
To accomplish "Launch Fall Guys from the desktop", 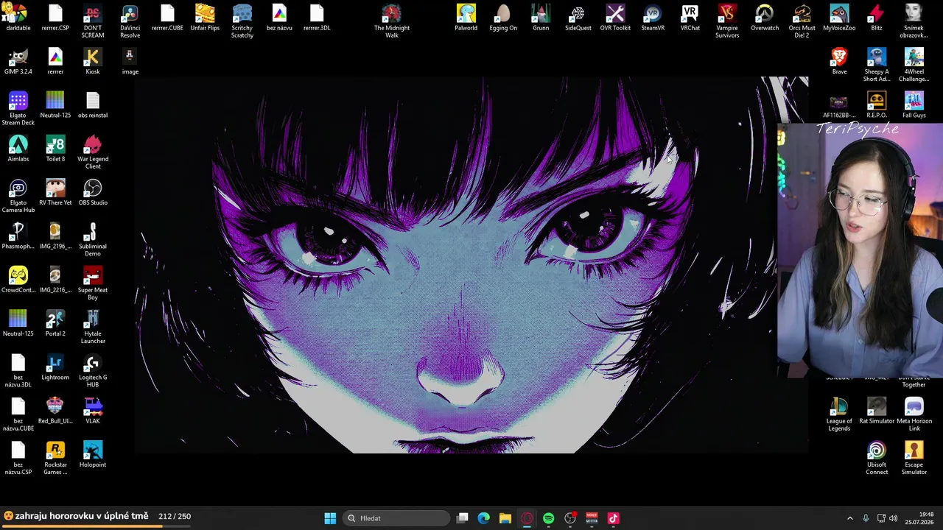I will pos(914,105).
